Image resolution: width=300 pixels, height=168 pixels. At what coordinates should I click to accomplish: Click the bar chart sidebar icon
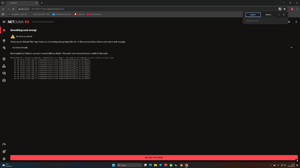(x=4, y=66)
